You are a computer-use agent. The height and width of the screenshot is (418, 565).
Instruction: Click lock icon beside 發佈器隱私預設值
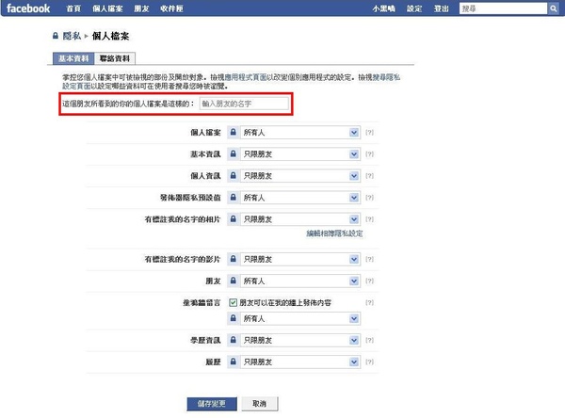pyautogui.click(x=234, y=197)
